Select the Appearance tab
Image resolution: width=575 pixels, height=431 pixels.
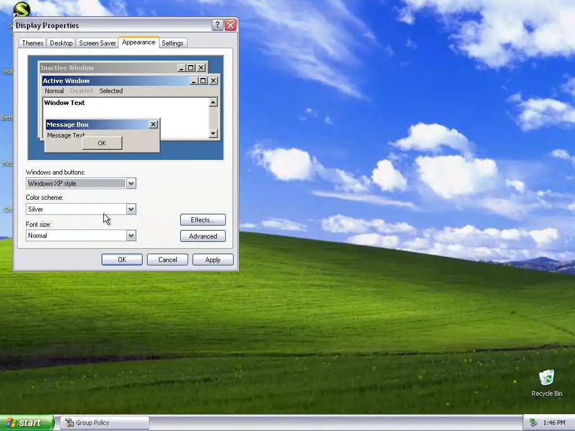tap(139, 42)
